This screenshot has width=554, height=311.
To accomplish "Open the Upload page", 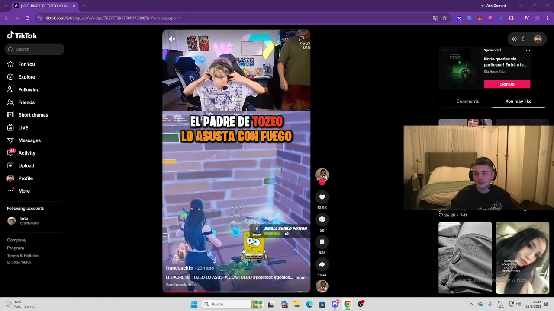I will click(26, 165).
